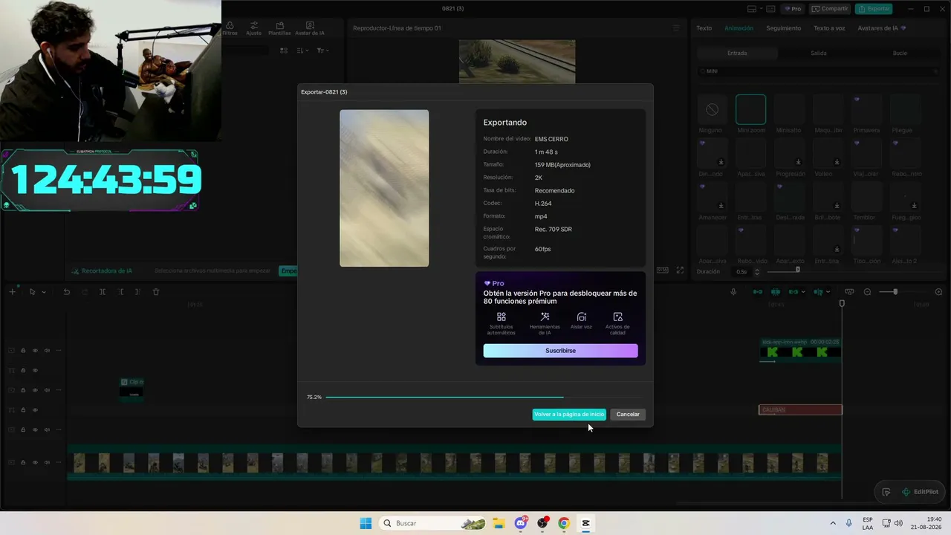
Task: Open the Avatar de IA category
Action: 310,28
